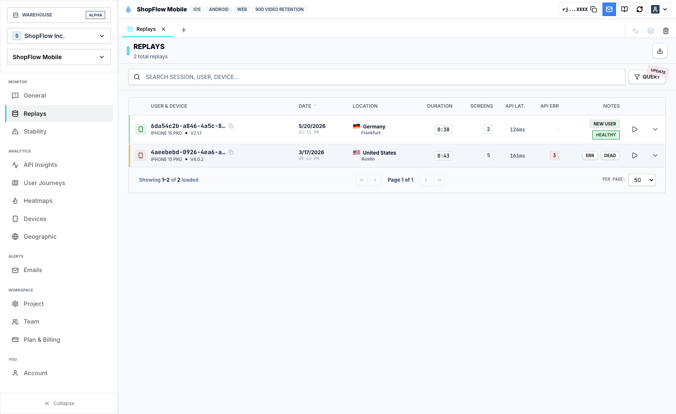Screen dimensions: 676x414
Task: Open Geographic in the sidebar
Action: click(x=59, y=237)
